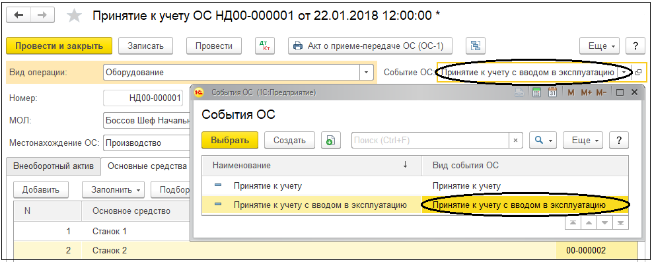Viewport: 652px width, 262px height.
Task: Go back with the left arrow
Action: 18,15
